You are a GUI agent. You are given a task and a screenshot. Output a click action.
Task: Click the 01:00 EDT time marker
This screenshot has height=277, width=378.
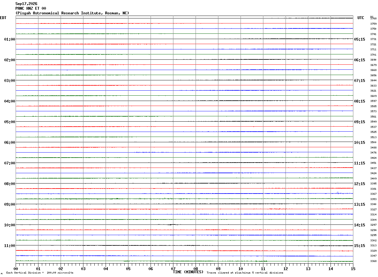coord(9,39)
